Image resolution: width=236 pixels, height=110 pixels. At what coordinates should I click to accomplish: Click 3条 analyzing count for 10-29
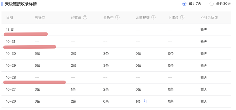point(106,65)
